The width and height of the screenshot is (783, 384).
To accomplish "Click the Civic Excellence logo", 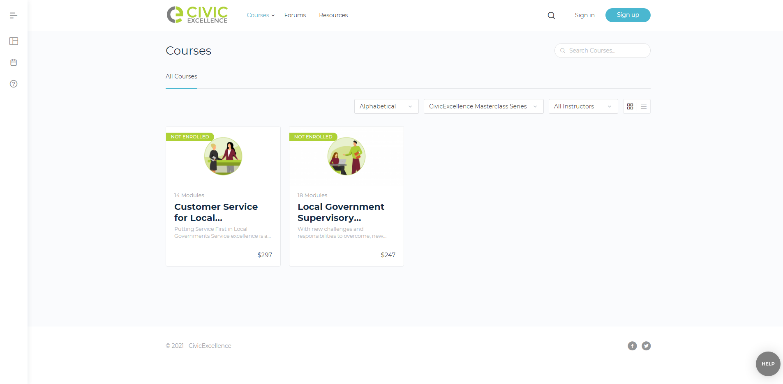I will tap(197, 15).
